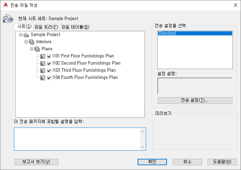Click the I102 Second Floor sheet icon
This screenshot has height=170, width=241.
43,63
